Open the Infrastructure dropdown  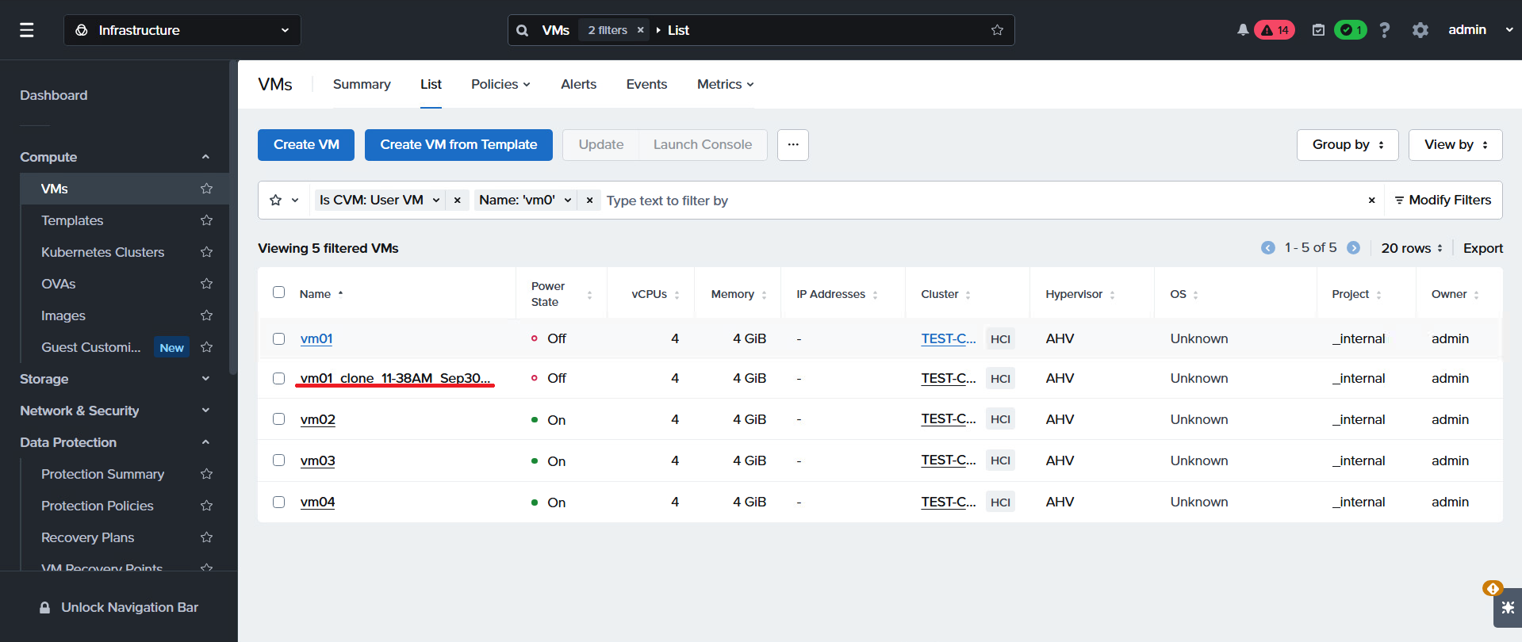[x=182, y=30]
